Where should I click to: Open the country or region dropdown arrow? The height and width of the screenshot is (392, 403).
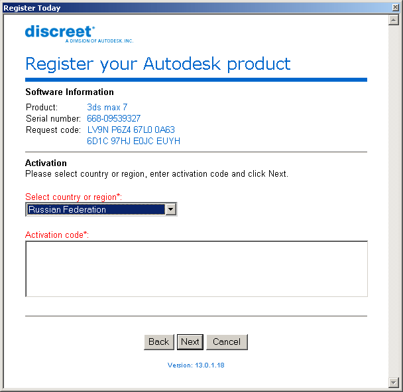pos(170,209)
